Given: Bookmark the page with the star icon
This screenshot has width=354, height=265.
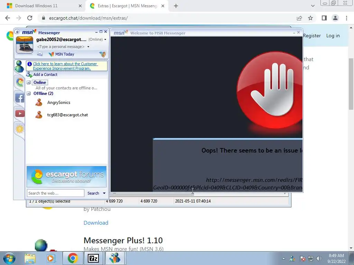Looking at the screenshot, I should [x=310, y=18].
